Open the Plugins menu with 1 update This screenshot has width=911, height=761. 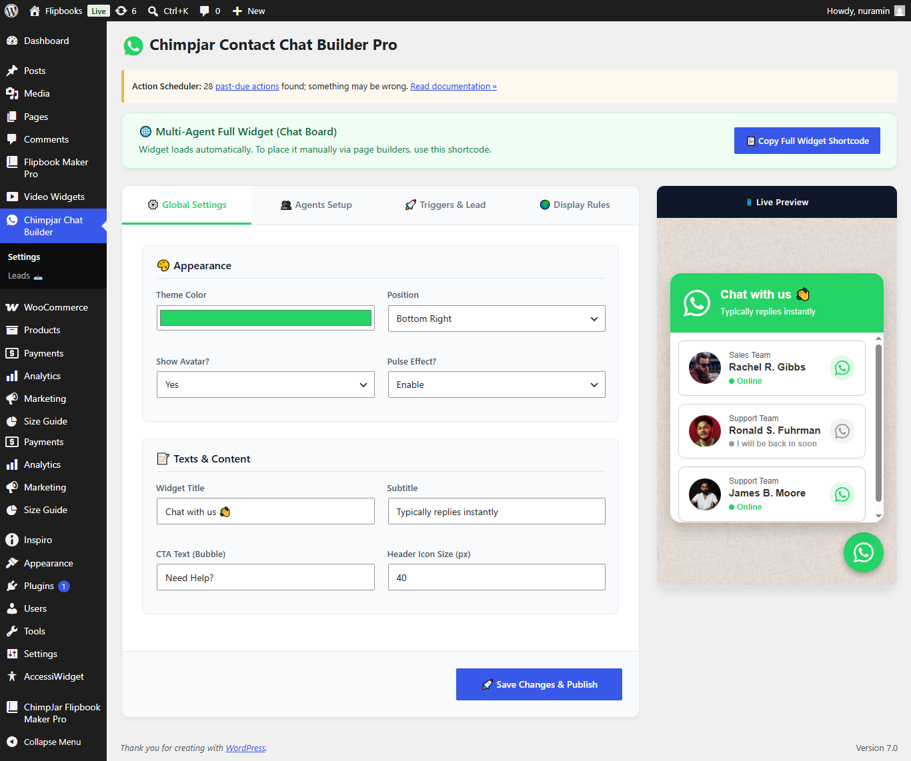point(53,586)
